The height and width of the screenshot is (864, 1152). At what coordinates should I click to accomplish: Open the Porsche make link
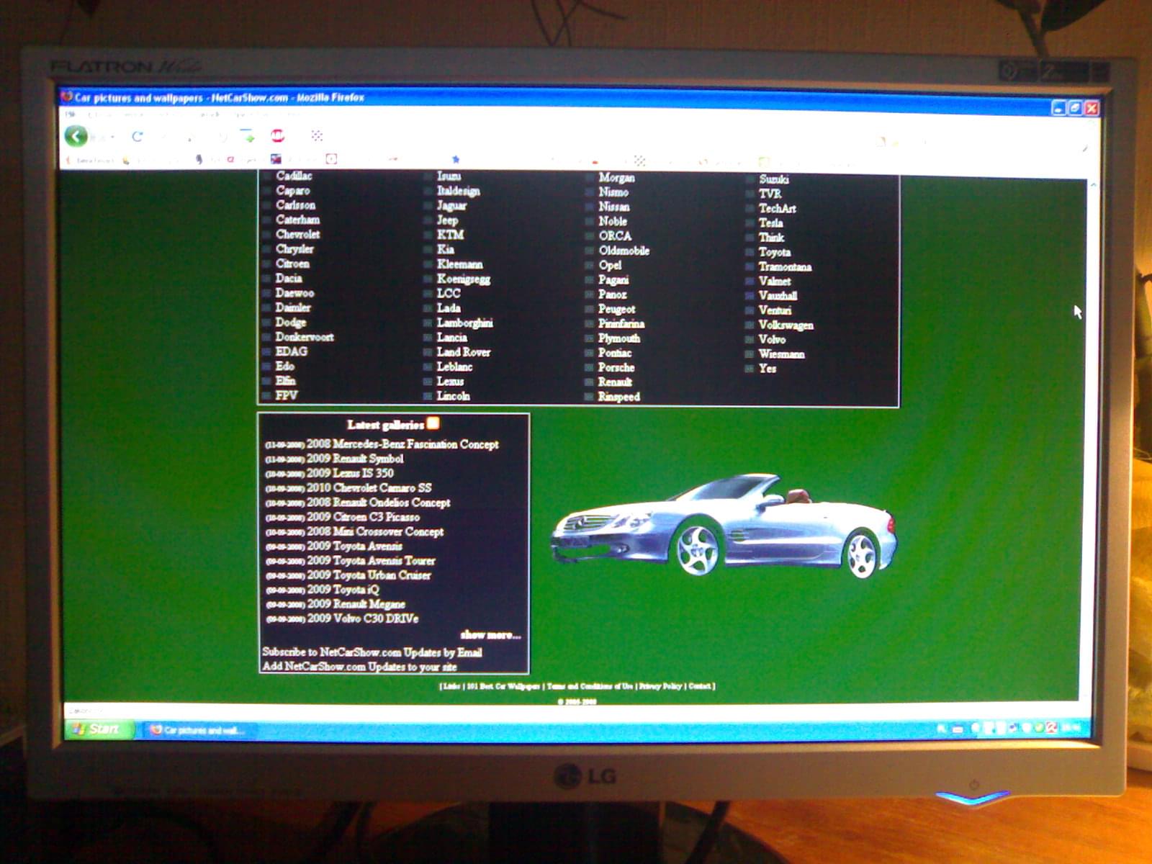point(616,367)
